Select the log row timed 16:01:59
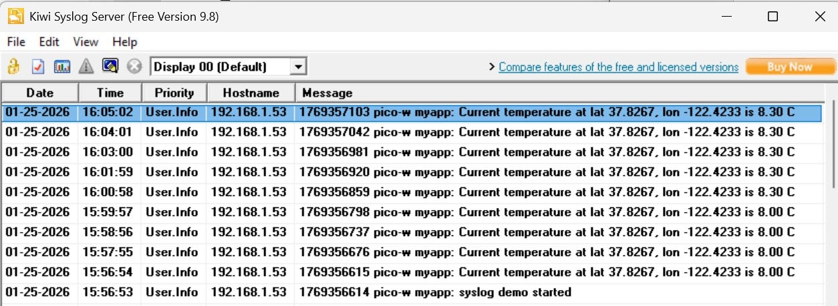 [x=412, y=172]
